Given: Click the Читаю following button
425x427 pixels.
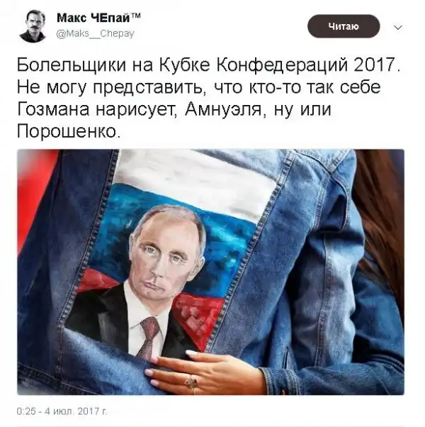Looking at the screenshot, I should tap(344, 26).
